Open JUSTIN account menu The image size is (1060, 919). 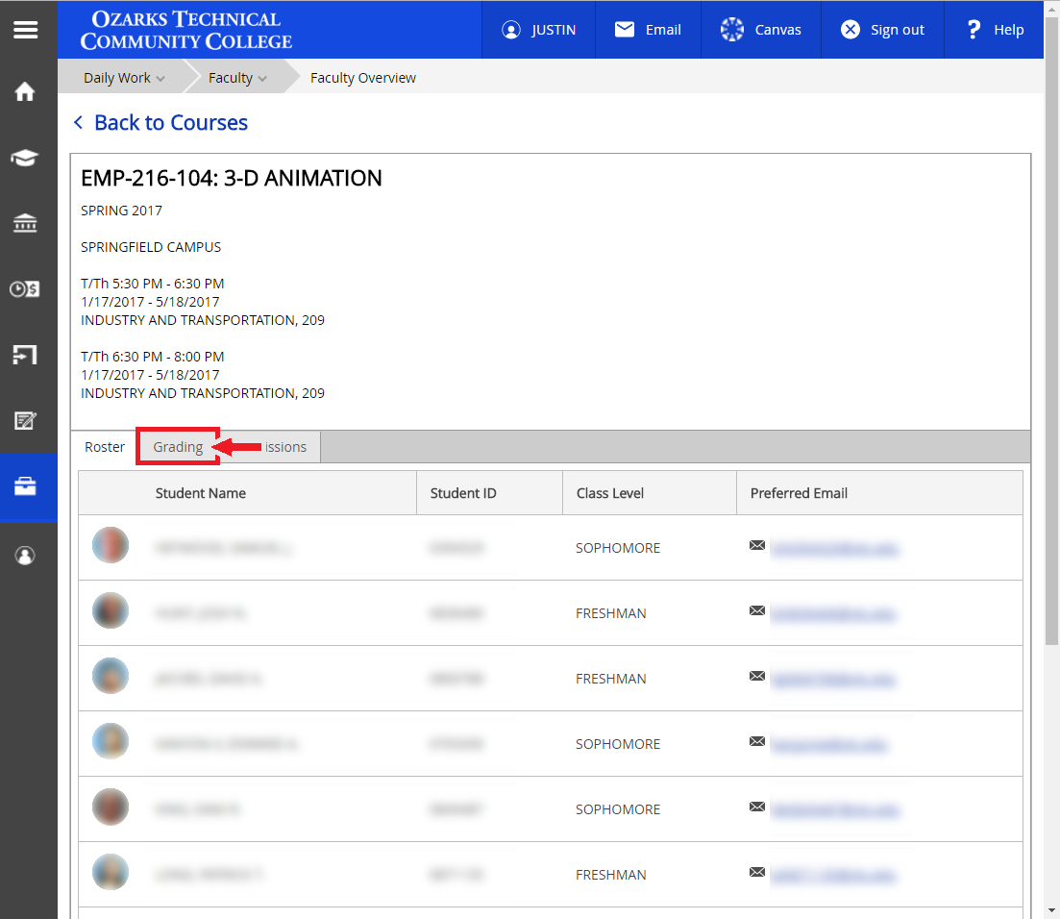[x=538, y=30]
